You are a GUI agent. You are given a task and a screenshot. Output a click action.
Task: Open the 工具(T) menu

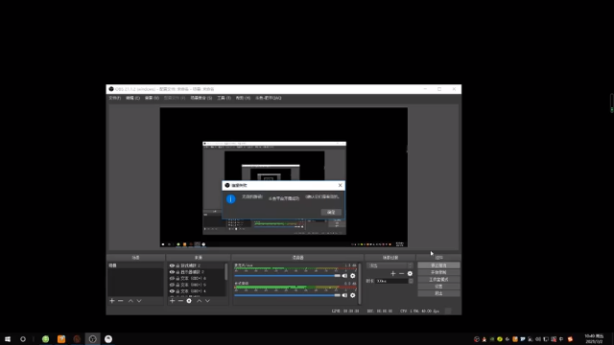224,98
